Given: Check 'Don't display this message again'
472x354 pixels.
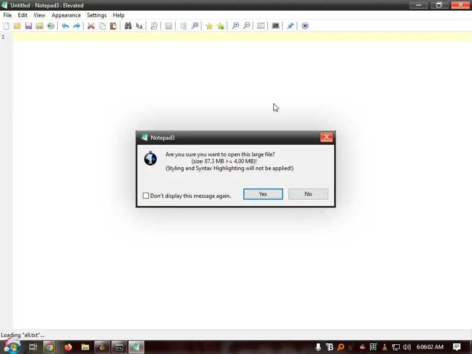Looking at the screenshot, I should [146, 195].
